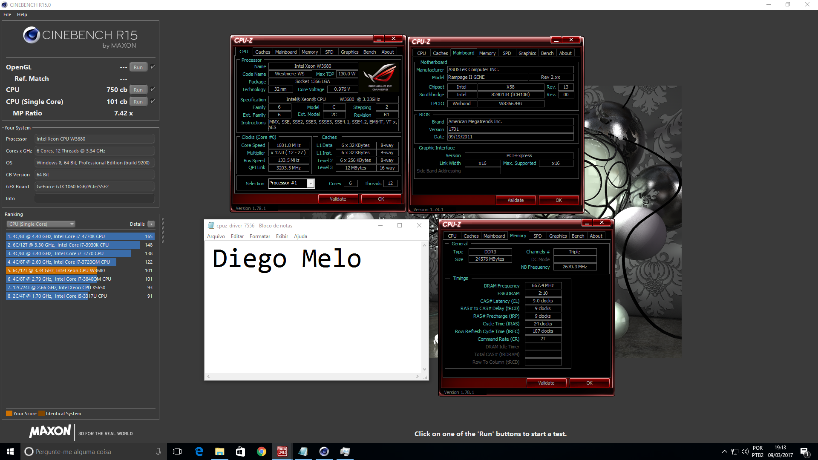Open volume control tray icon

[745, 451]
